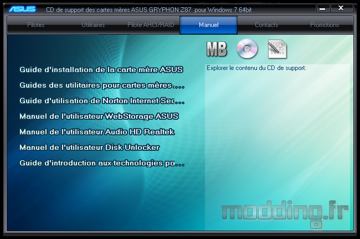Open Manuel de l'utilisateur WebStorage ASUS
This screenshot has height=239, width=360.
coord(99,116)
